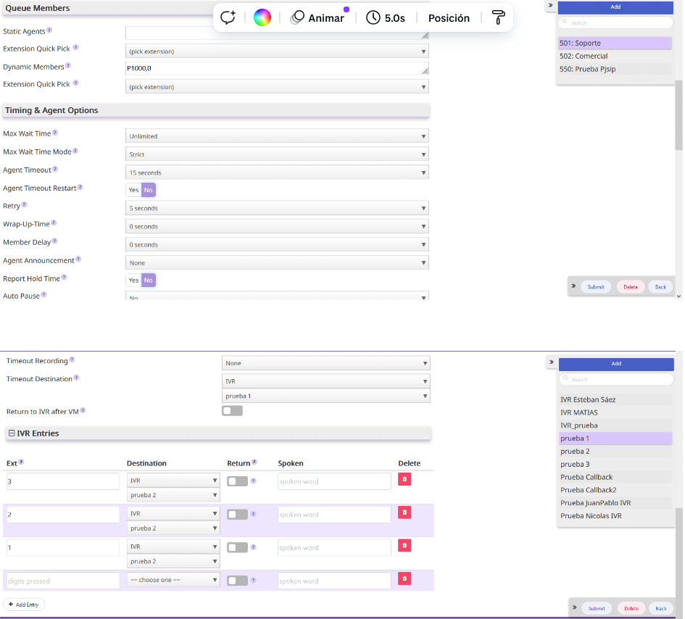Open the paint roller copy style tool
Viewport: 685px width, 619px height.
coord(498,17)
